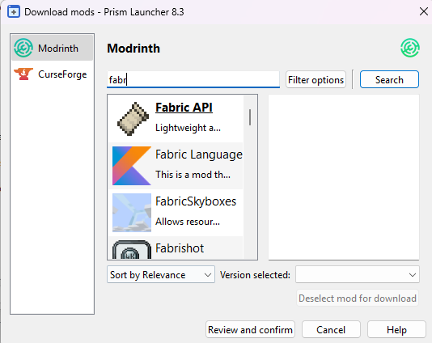This screenshot has width=432, height=343.
Task: Click the Prism Launcher title bar icon
Action: click(x=14, y=12)
